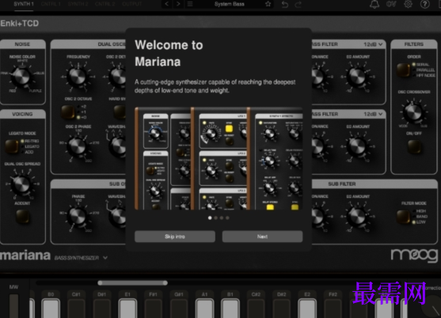
Task: Toggle the Accent button
Action: coord(22,217)
